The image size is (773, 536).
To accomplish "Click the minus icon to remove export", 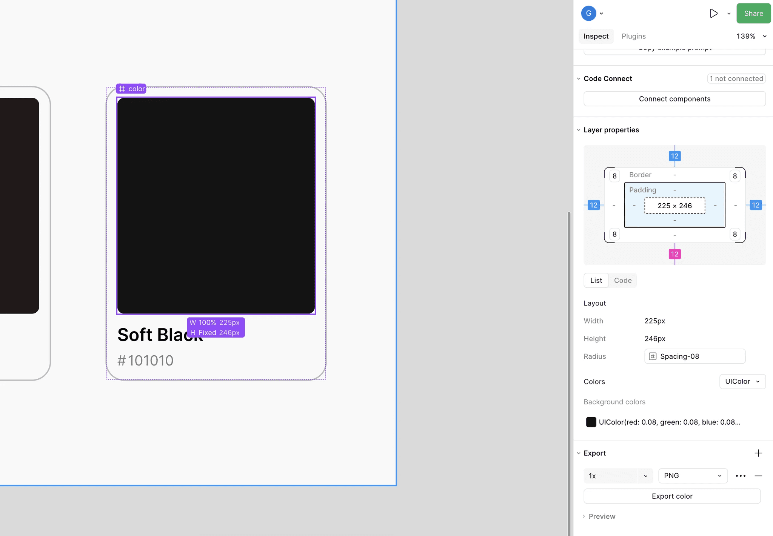I will tap(758, 476).
